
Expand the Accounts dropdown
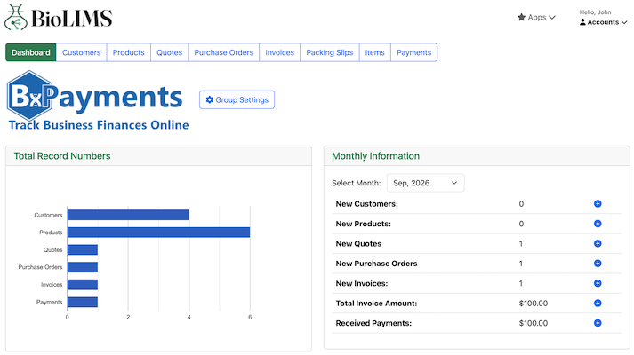pos(603,22)
